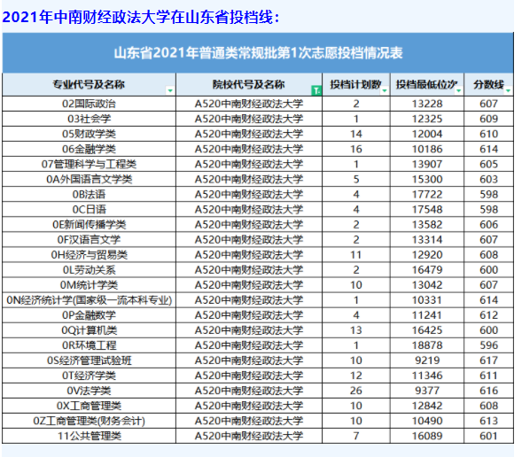This screenshot has height=457, width=522.
Task: Click the 0Z工商管理类(财务会计) cell
Action: (89, 421)
